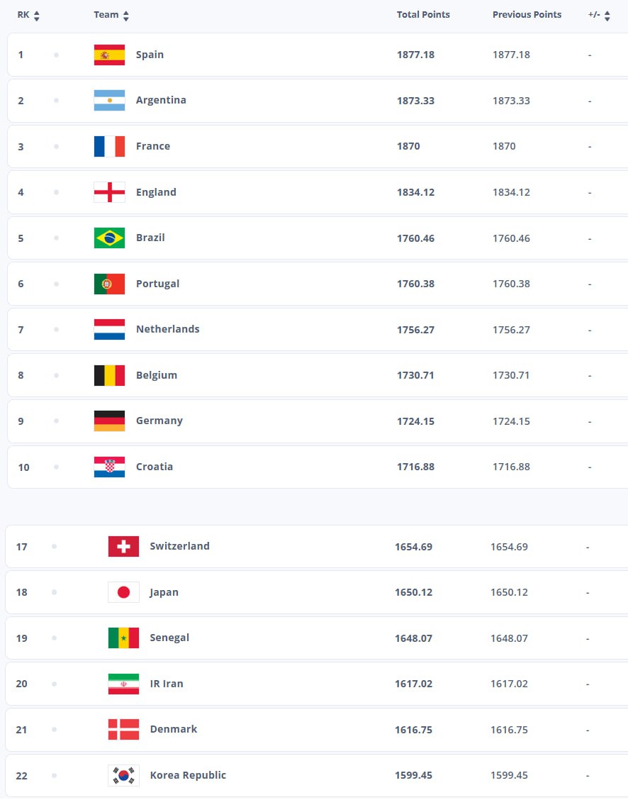Open the Netherlands team page
628x800 pixels.
pos(168,329)
